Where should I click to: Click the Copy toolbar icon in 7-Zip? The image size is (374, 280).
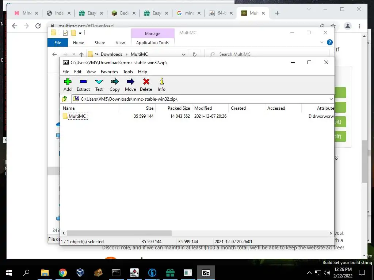tap(114, 85)
